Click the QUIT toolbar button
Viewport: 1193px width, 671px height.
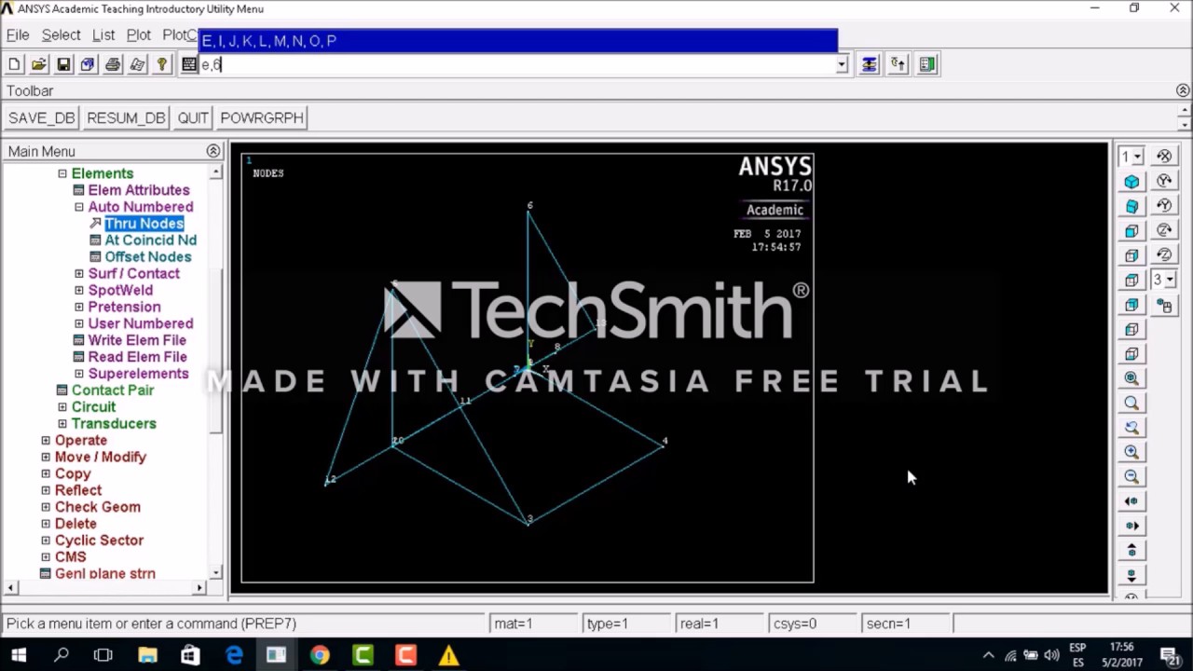point(193,118)
